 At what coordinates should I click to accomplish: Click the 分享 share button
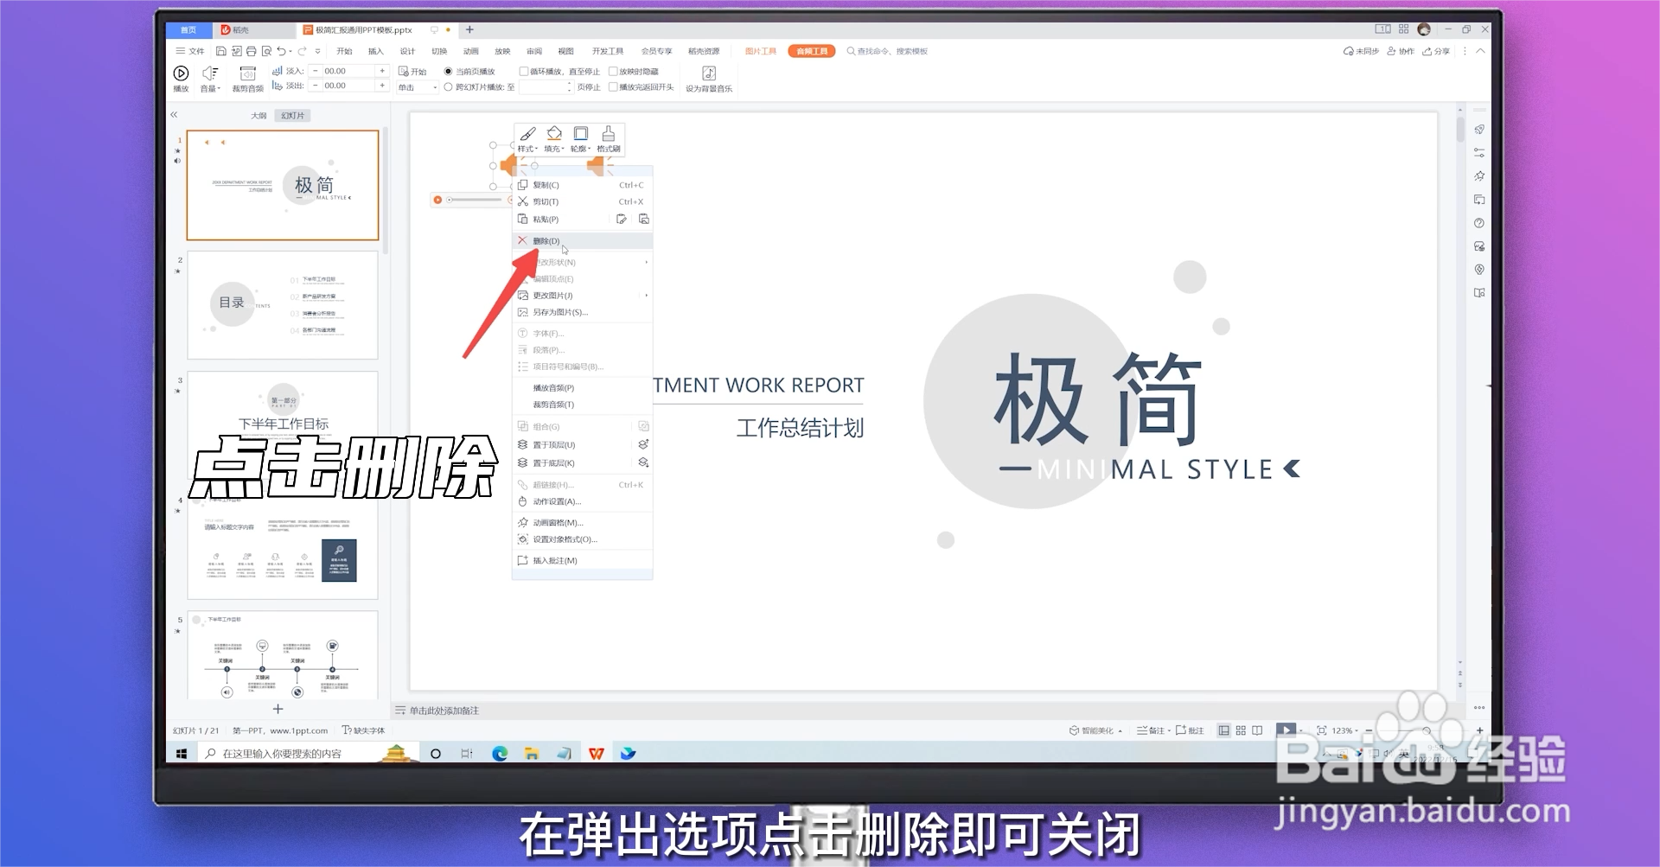point(1436,51)
